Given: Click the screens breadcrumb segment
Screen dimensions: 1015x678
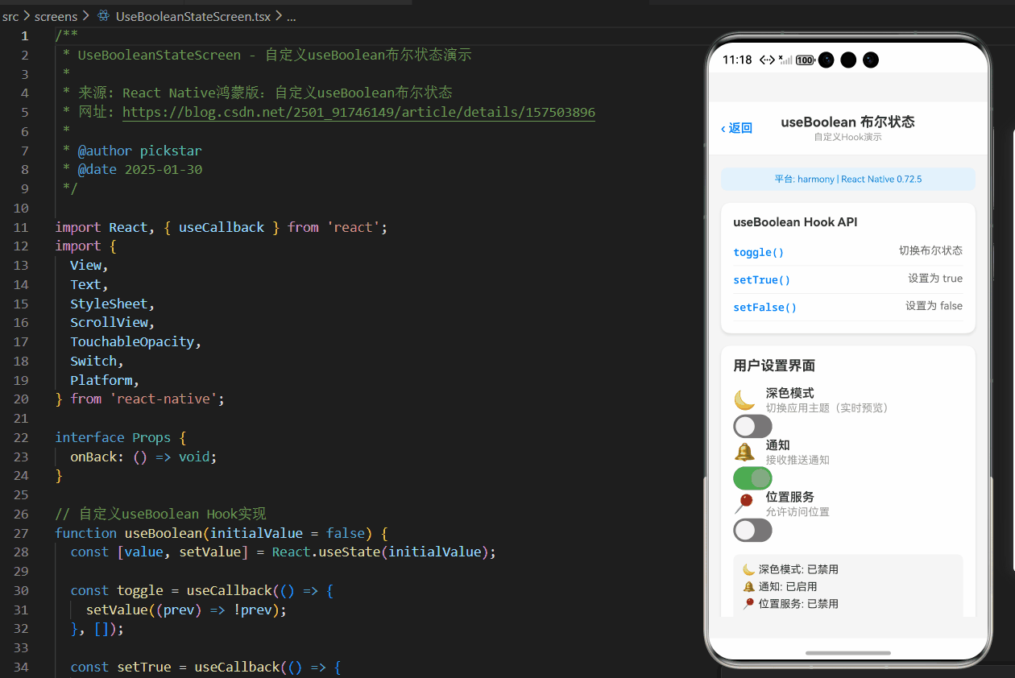Looking at the screenshot, I should tap(56, 16).
